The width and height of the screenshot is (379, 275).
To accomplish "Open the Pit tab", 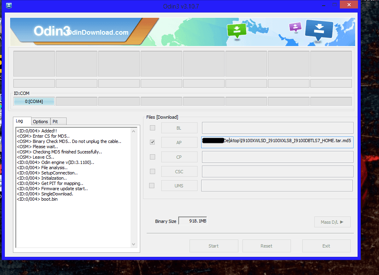I will pyautogui.click(x=58, y=122).
